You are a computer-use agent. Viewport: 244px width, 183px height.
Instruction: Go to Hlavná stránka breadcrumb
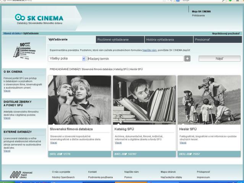pyautogui.click(x=12, y=34)
